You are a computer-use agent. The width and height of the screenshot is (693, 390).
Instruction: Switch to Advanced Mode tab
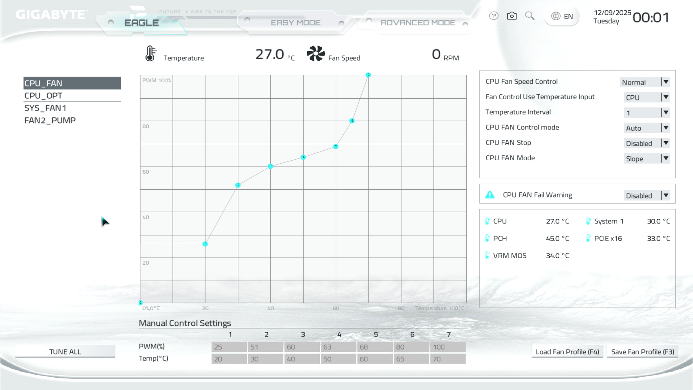pos(418,23)
